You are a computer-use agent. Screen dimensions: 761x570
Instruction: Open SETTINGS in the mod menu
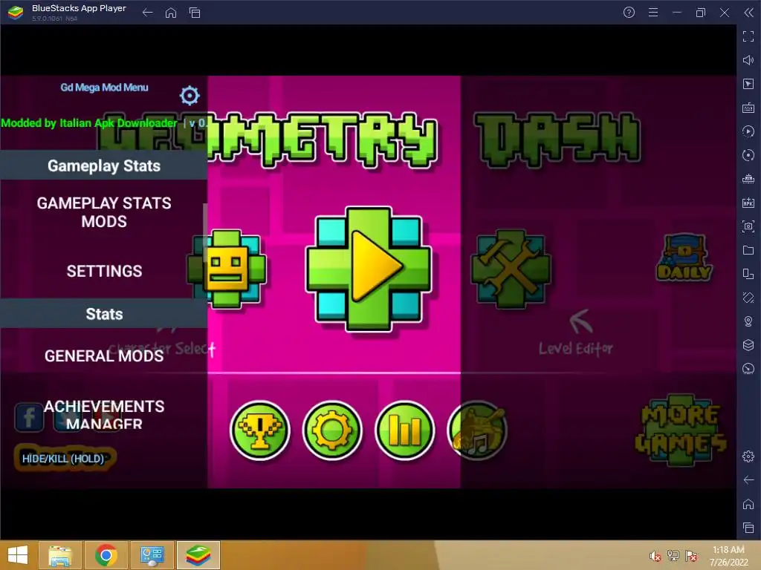point(104,271)
